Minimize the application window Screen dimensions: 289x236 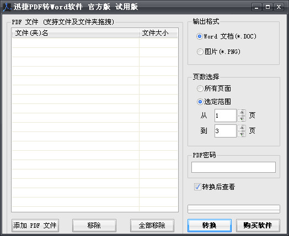[x=256, y=7]
